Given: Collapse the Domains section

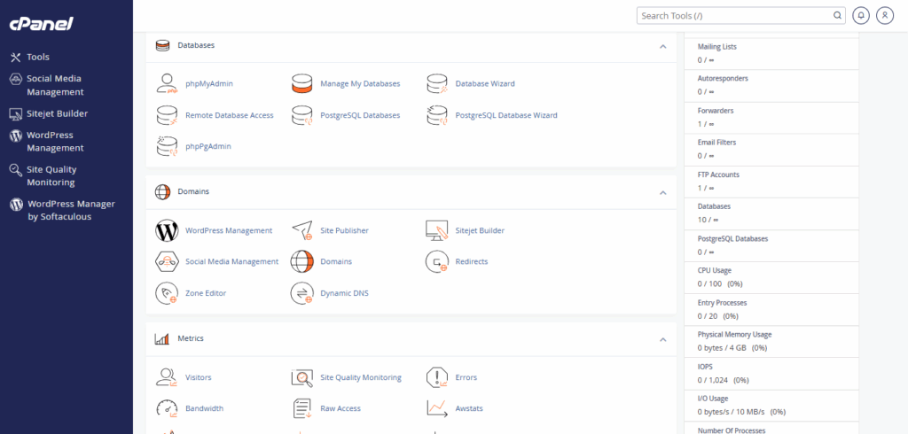Looking at the screenshot, I should [x=663, y=192].
